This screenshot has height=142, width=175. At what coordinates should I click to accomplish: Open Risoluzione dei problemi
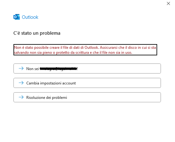(87, 97)
